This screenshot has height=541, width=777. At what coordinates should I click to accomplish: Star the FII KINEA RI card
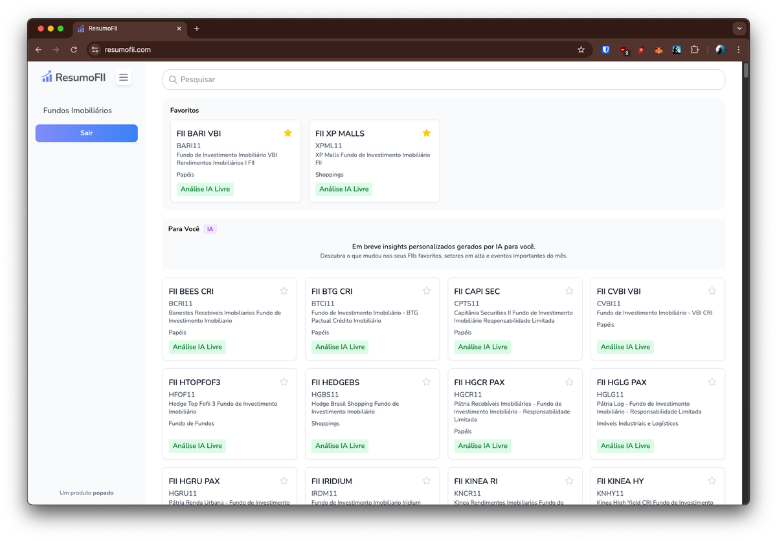pyautogui.click(x=569, y=481)
